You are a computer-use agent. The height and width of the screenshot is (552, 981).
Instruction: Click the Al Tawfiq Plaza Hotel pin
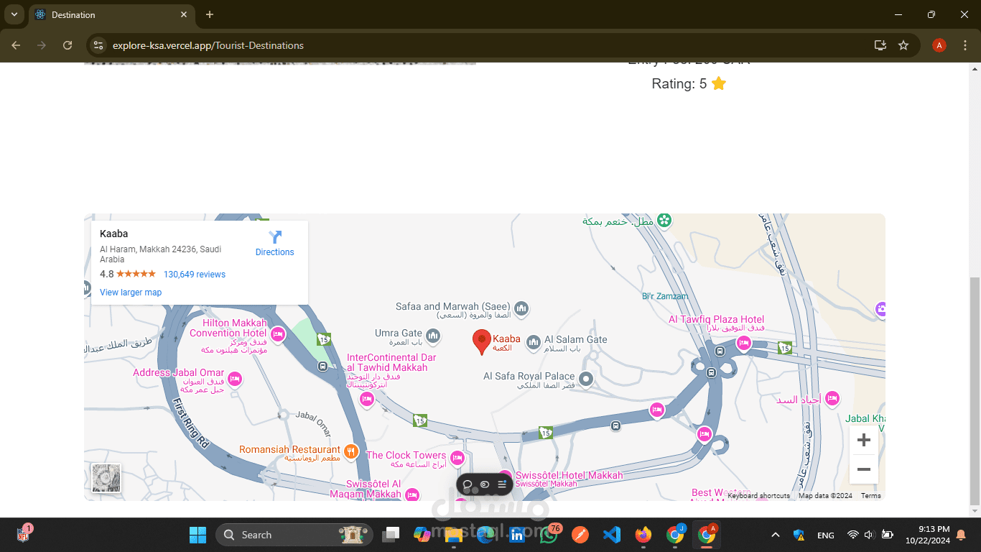pyautogui.click(x=744, y=343)
